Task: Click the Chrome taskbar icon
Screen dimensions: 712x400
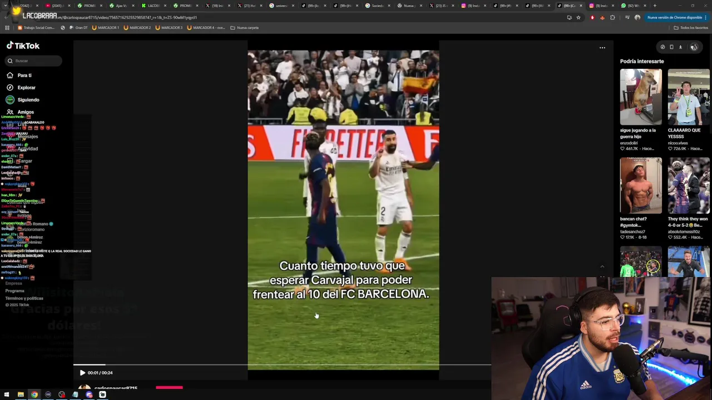Action: [34, 394]
